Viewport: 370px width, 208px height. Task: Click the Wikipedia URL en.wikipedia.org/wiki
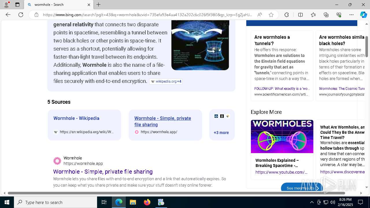(x=87, y=132)
